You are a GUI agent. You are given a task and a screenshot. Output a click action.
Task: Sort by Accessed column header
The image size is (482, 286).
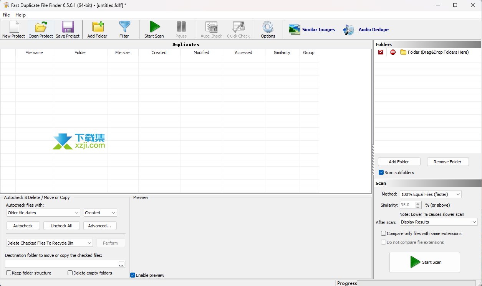pyautogui.click(x=243, y=53)
